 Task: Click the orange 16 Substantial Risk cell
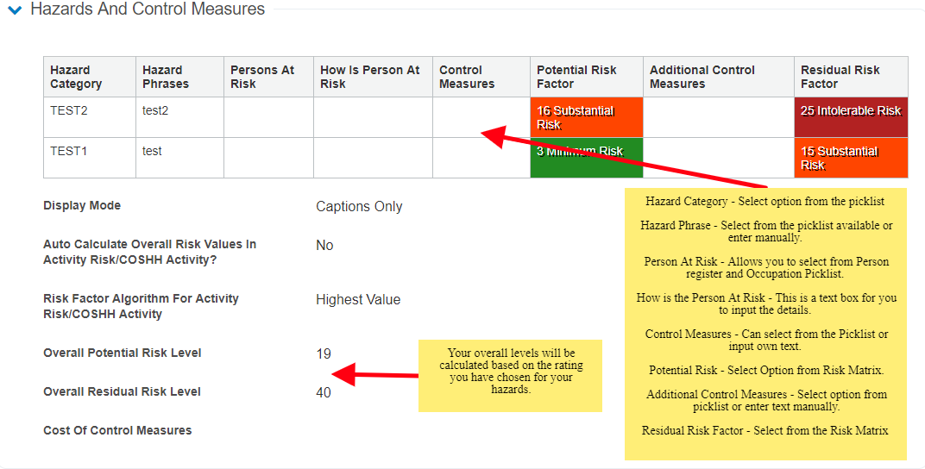[587, 117]
